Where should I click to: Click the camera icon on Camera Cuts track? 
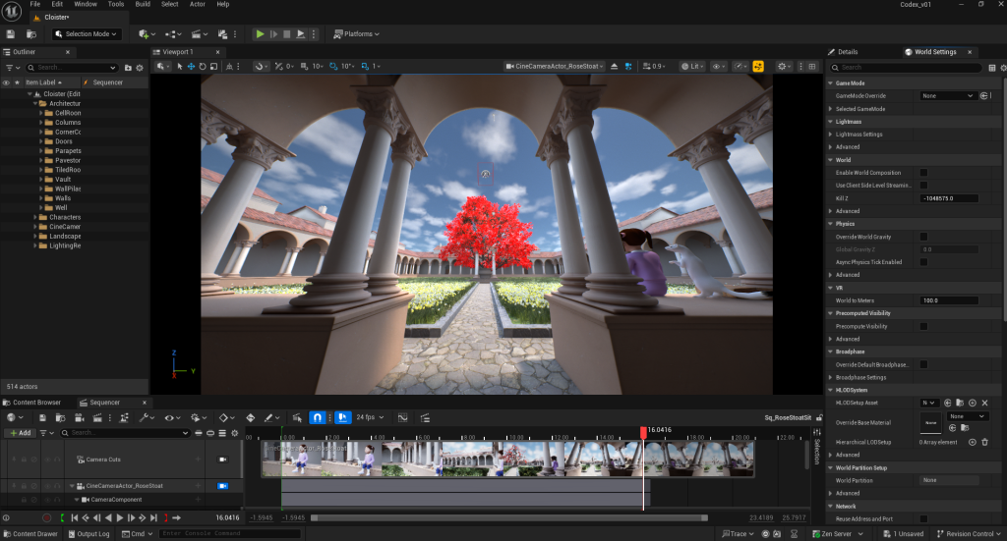(222, 460)
